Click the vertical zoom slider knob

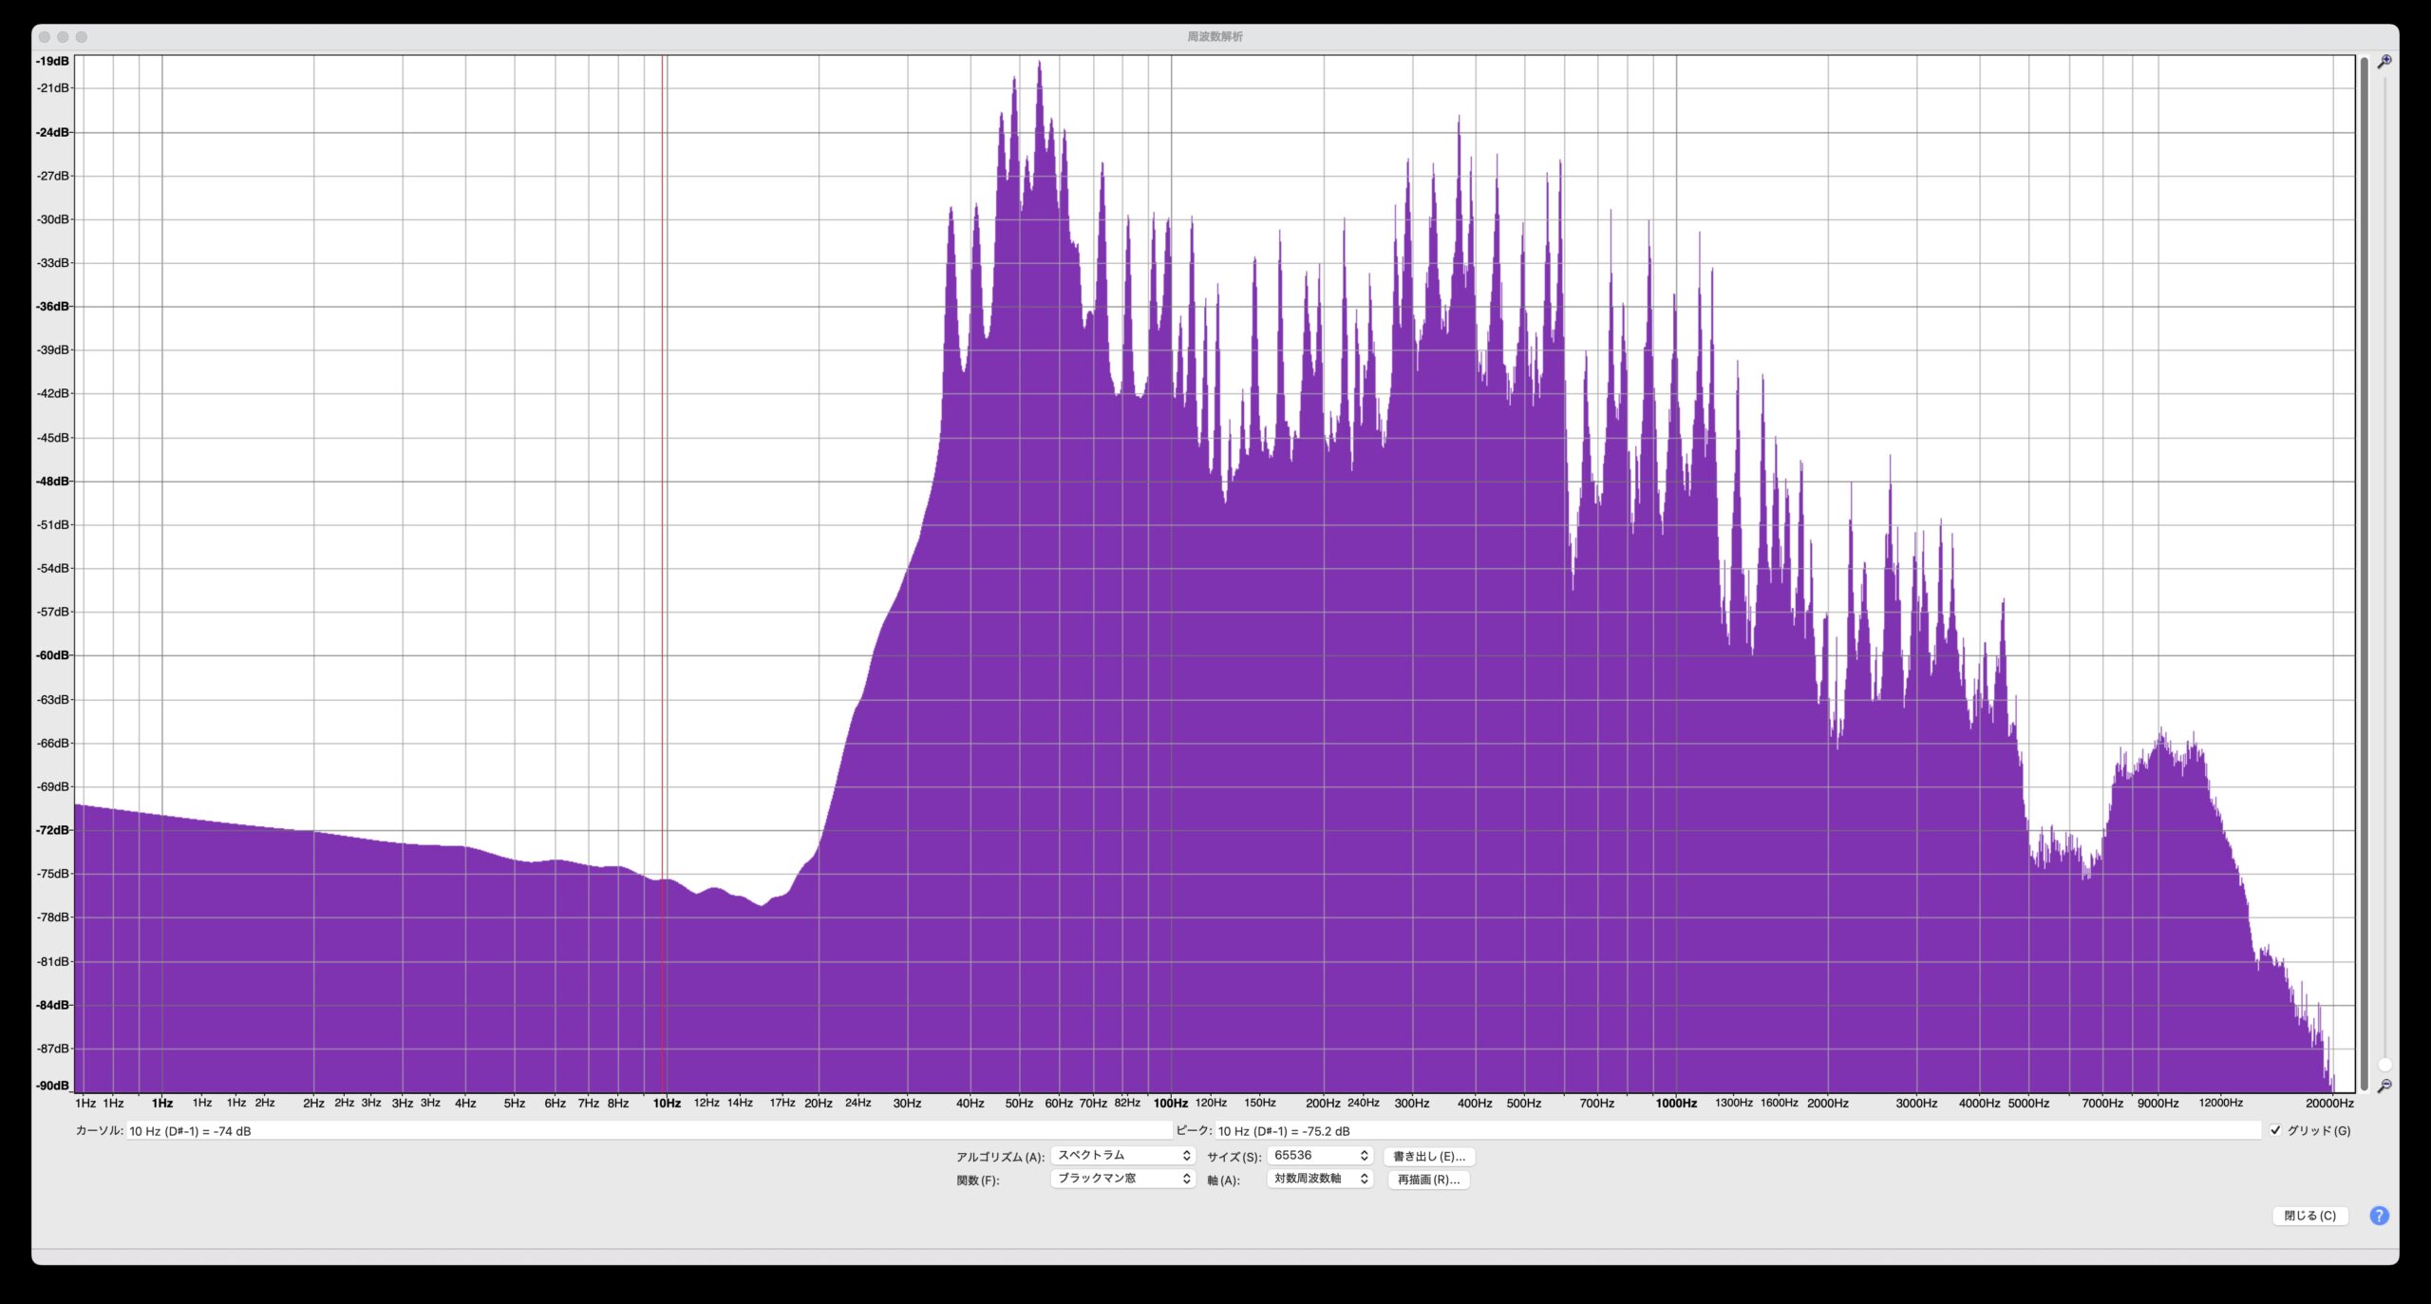coord(2384,1065)
